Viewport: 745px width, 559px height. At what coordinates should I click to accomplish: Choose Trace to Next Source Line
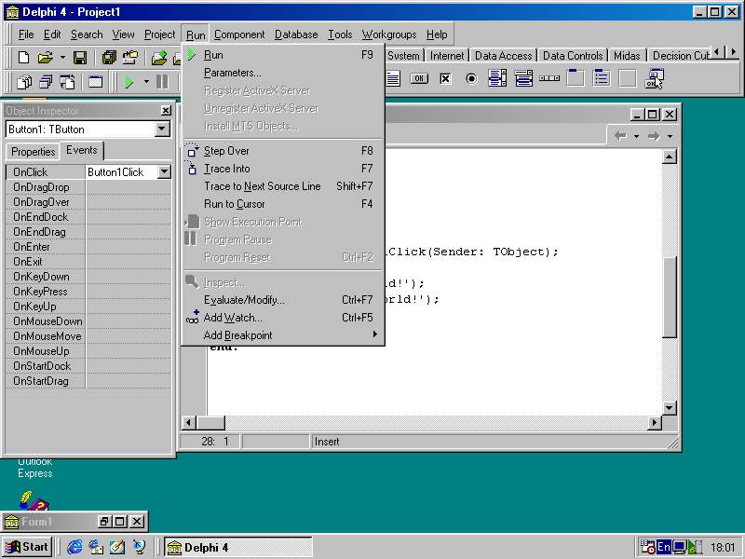tap(283, 186)
